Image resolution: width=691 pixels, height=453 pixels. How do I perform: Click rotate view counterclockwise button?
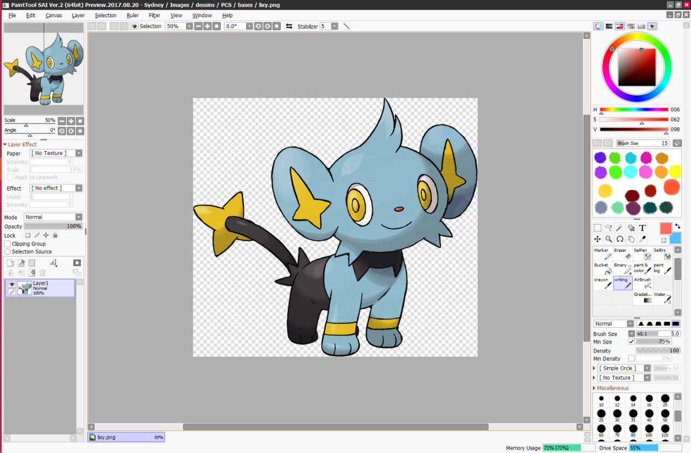coord(258,26)
